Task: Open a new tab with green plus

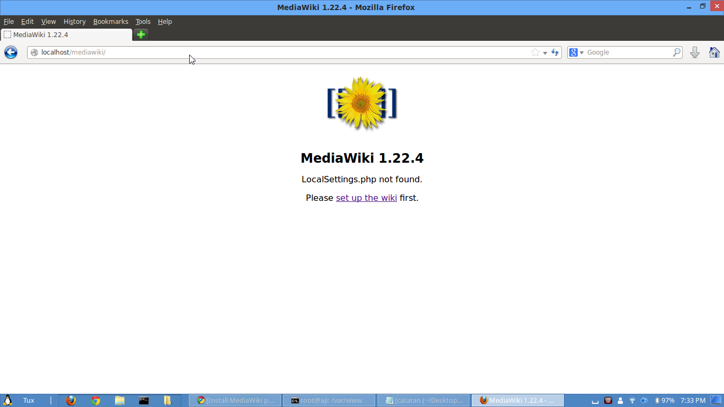Action: (140, 34)
